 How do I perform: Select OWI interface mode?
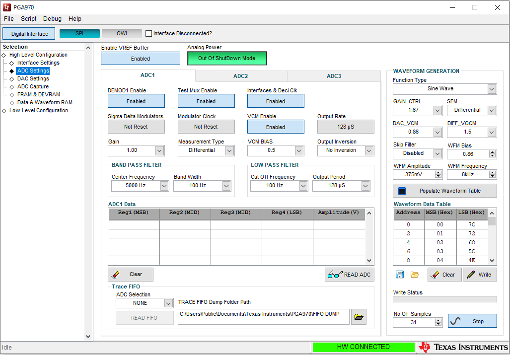point(122,33)
